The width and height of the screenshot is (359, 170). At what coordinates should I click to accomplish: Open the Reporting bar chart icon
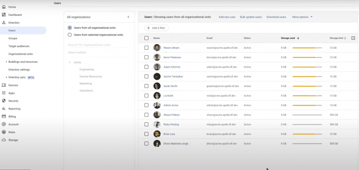click(x=4, y=109)
